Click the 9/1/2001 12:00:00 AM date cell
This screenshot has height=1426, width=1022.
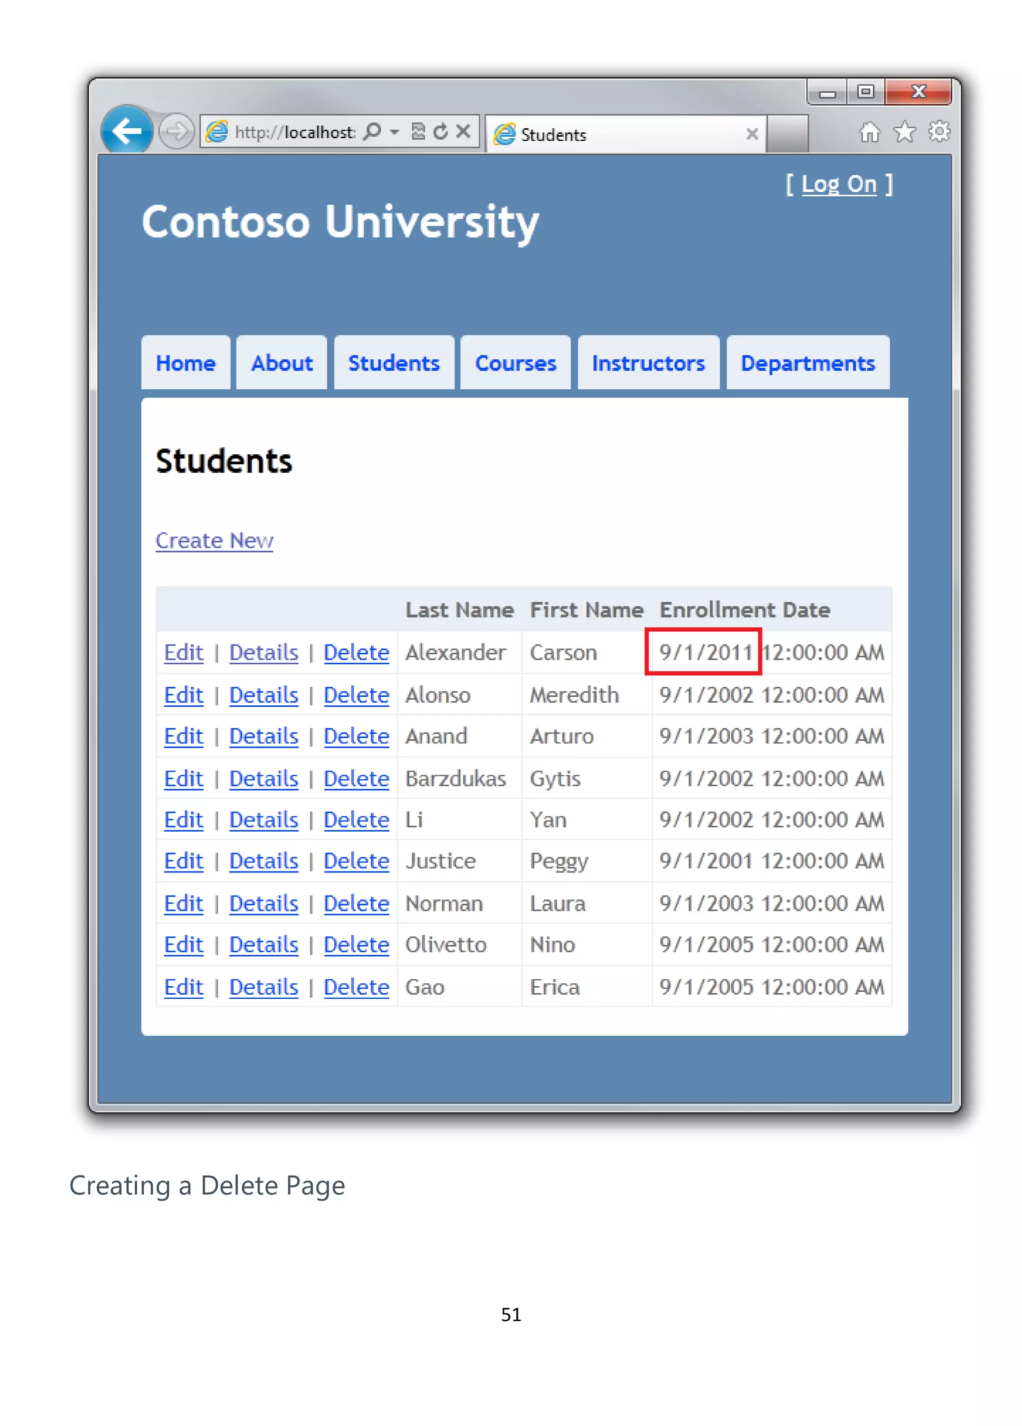tap(772, 861)
